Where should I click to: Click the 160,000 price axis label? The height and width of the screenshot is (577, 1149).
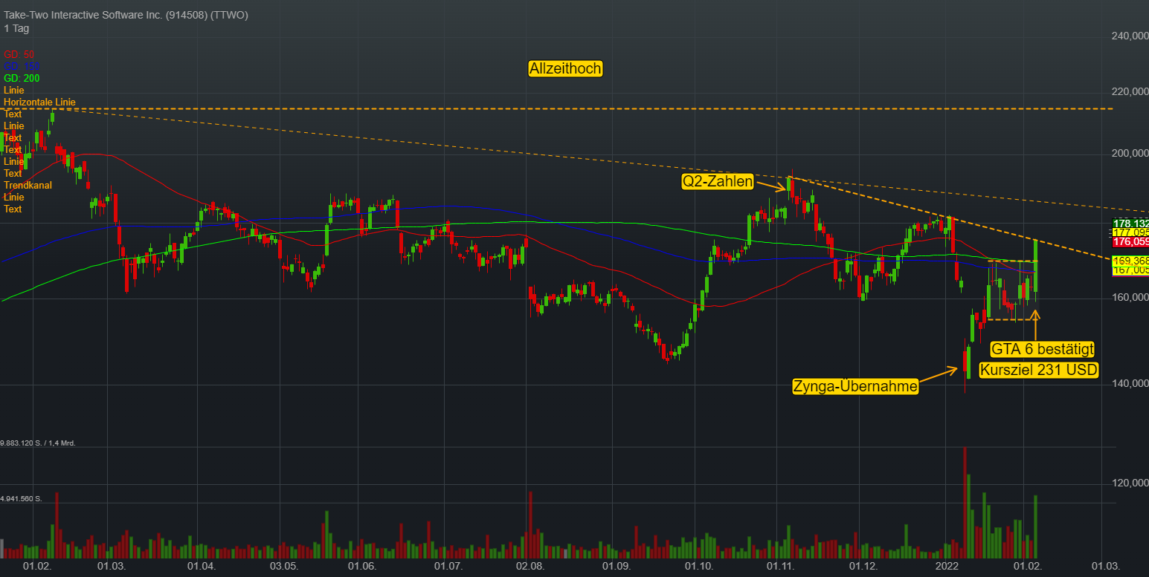point(1130,297)
